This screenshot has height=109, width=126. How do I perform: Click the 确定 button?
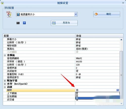[x=107, y=14]
